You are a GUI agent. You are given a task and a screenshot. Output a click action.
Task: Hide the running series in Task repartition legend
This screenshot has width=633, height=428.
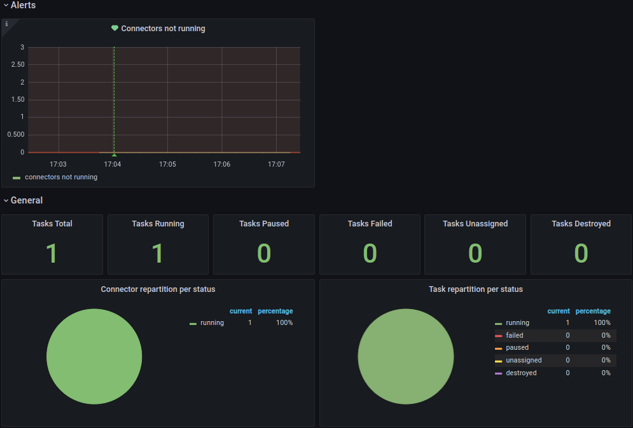[517, 322]
